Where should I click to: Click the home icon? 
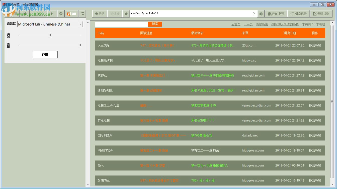point(126,14)
